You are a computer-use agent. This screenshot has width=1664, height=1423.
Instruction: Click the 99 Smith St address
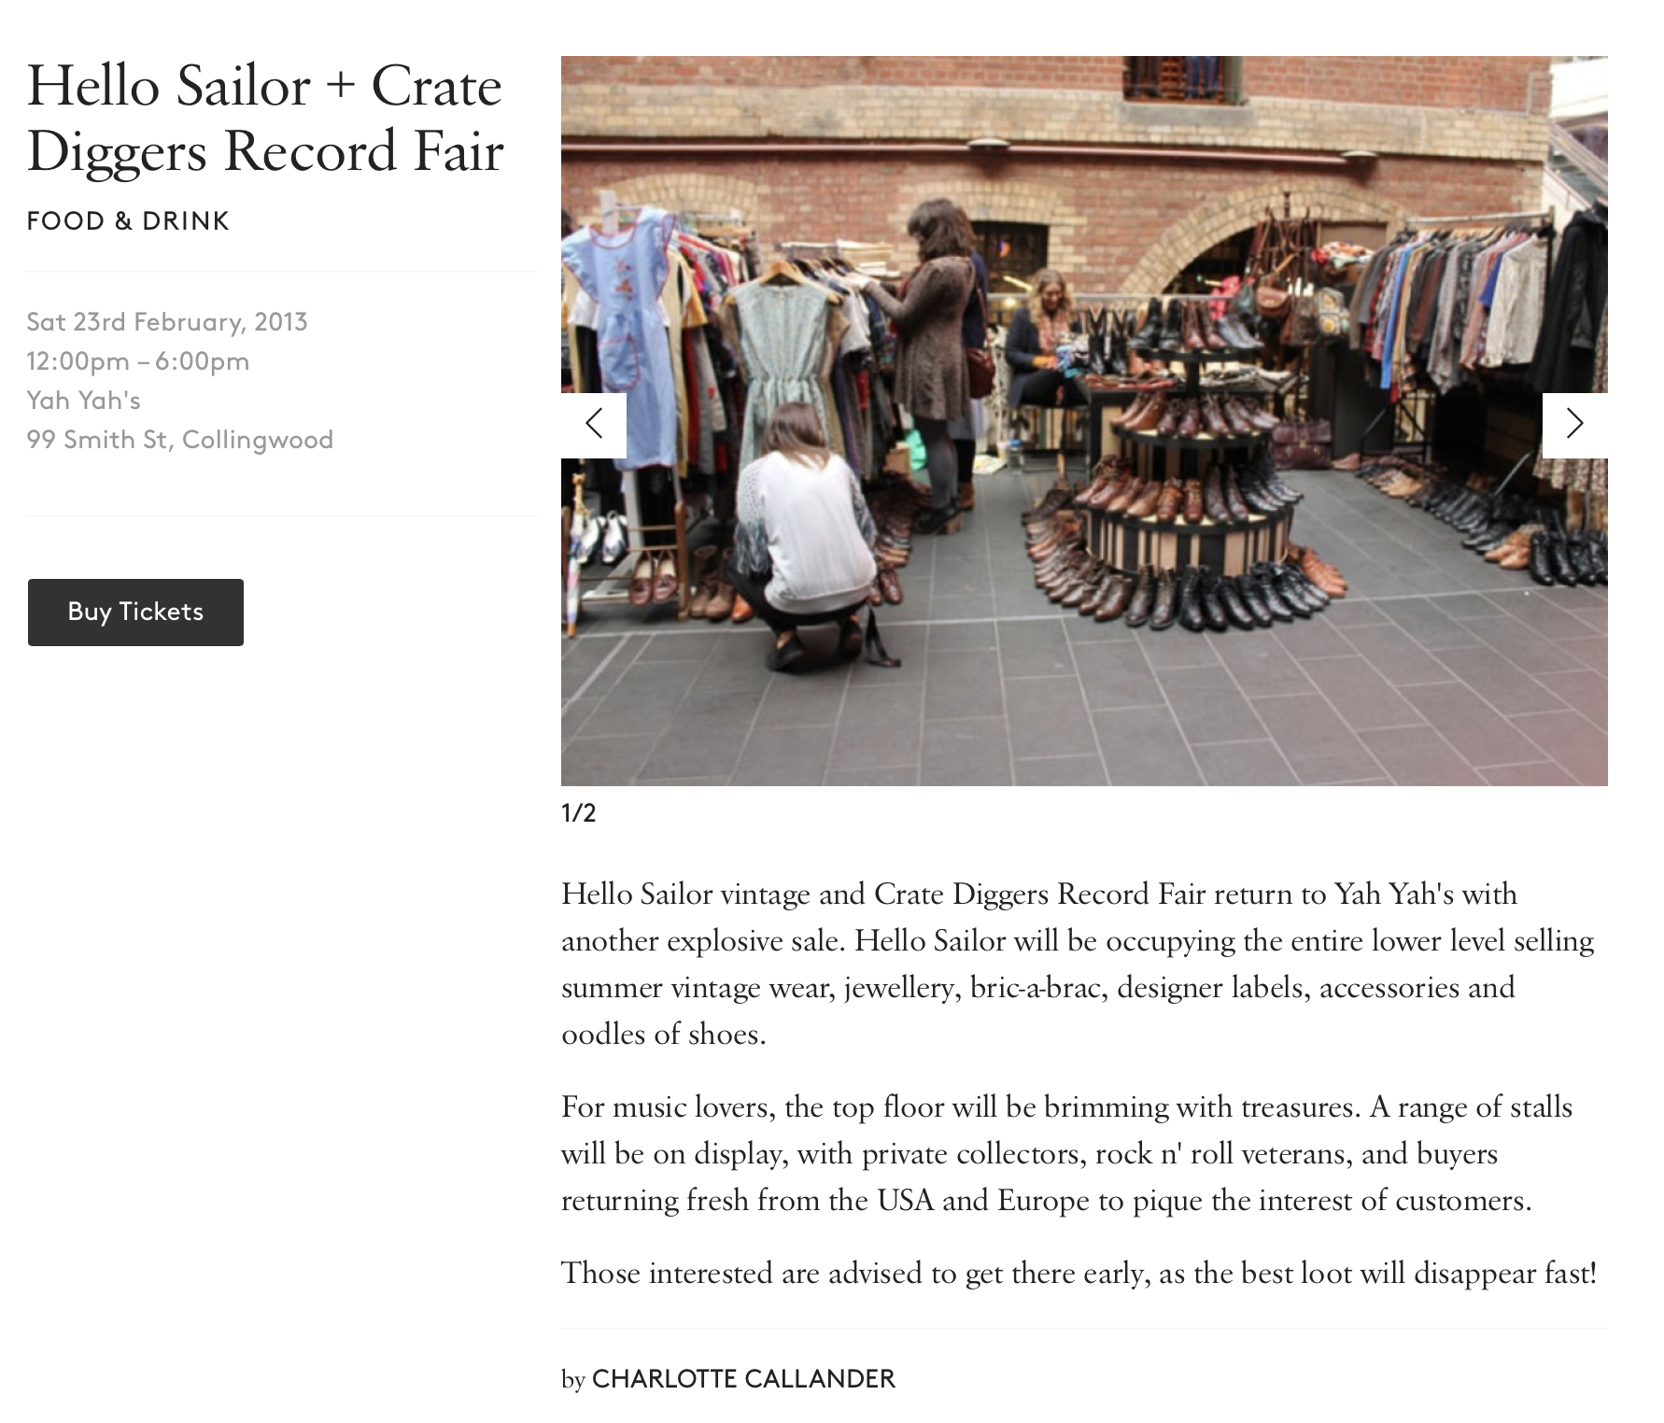(x=180, y=440)
